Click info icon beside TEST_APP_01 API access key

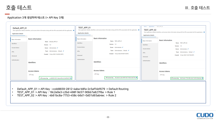pyautogui.click(x=137, y=77)
